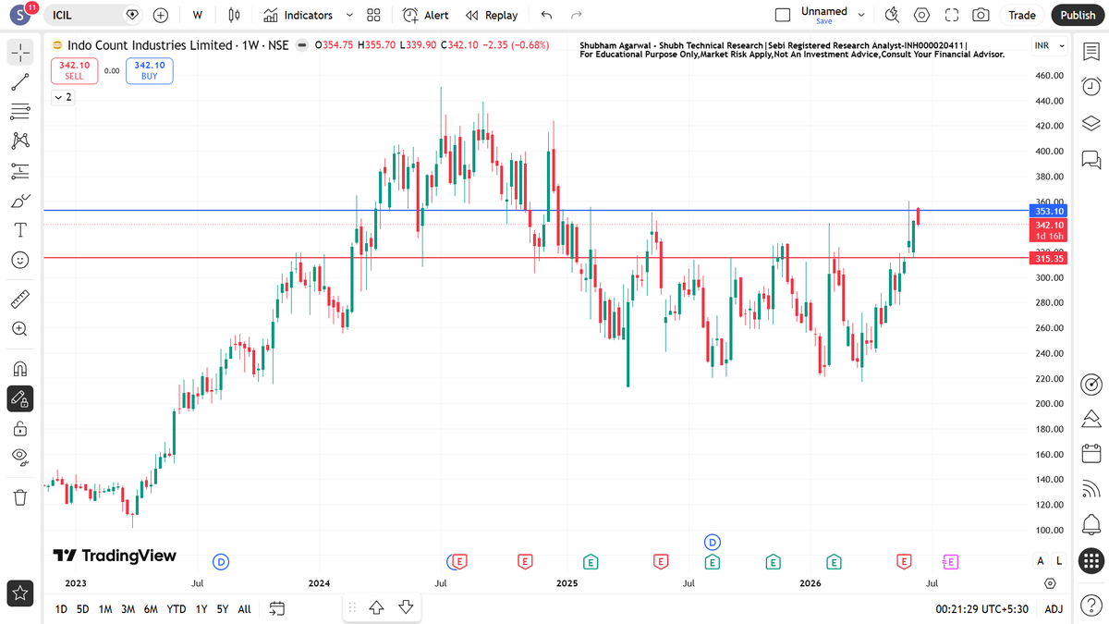Set date range to YTD
The width and height of the screenshot is (1109, 624).
tap(176, 608)
